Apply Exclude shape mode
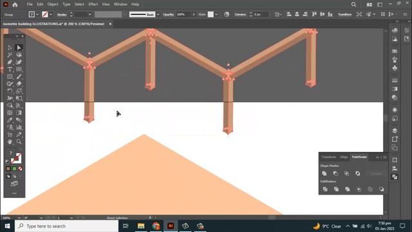Screen dimensions: 412x232 click(358, 173)
